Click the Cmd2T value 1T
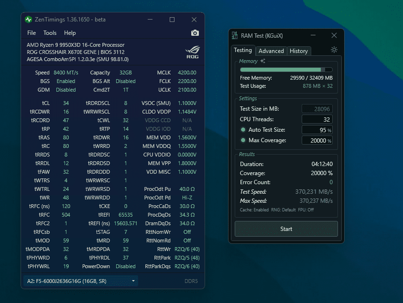The height and width of the screenshot is (303, 403). click(125, 90)
